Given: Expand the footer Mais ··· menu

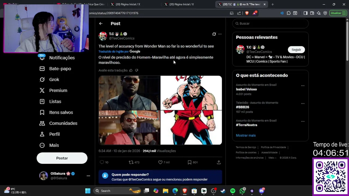Looking at the screenshot, I should click(272, 158).
